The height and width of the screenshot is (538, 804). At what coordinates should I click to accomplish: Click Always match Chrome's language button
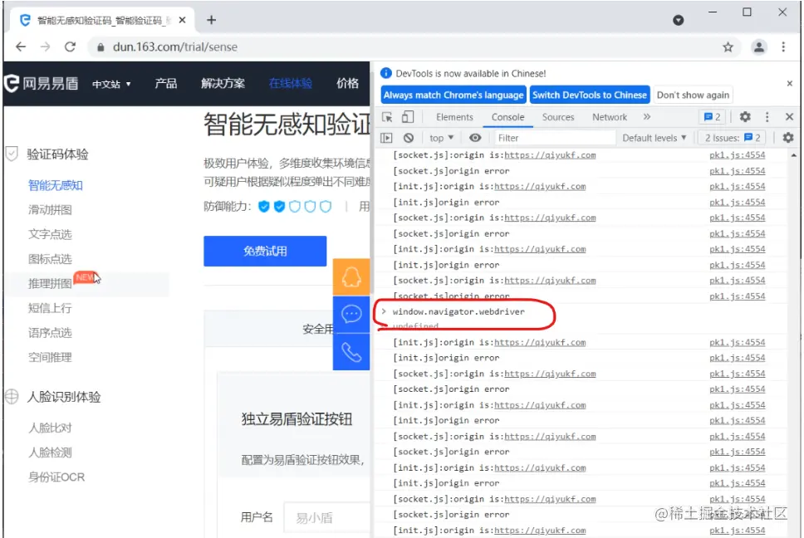click(453, 95)
